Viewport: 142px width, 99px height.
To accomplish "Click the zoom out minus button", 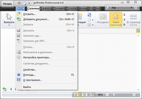I will point(107,95).
